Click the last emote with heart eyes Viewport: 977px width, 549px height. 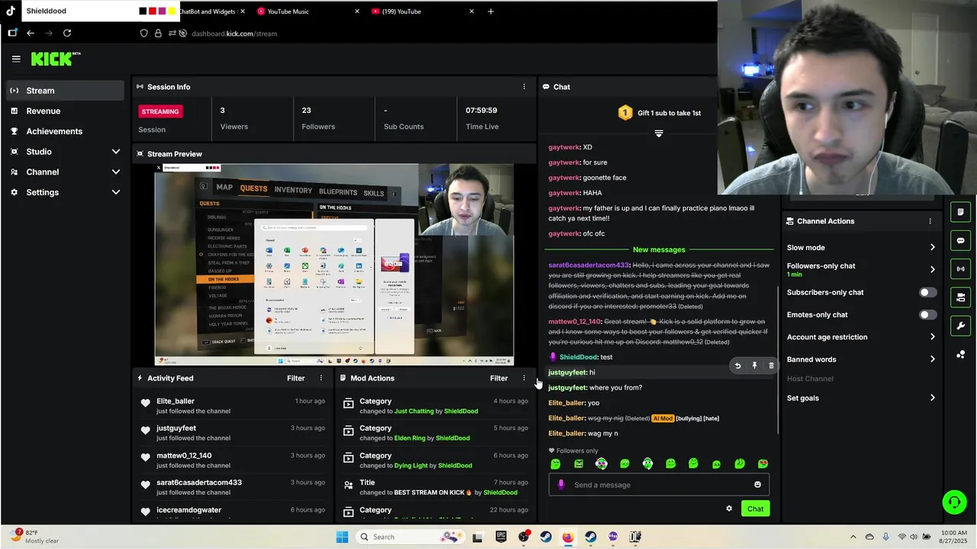763,464
